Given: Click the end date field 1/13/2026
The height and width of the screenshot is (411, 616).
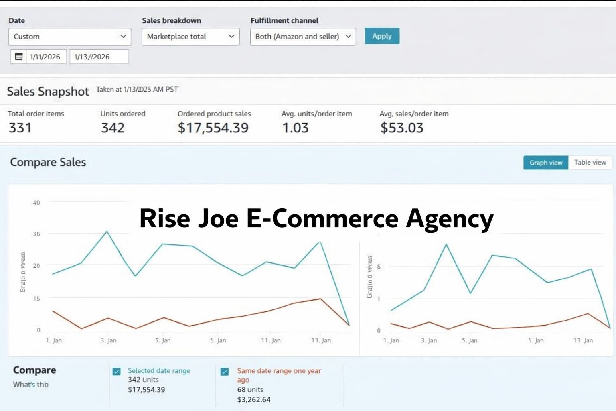Looking at the screenshot, I should pyautogui.click(x=99, y=56).
